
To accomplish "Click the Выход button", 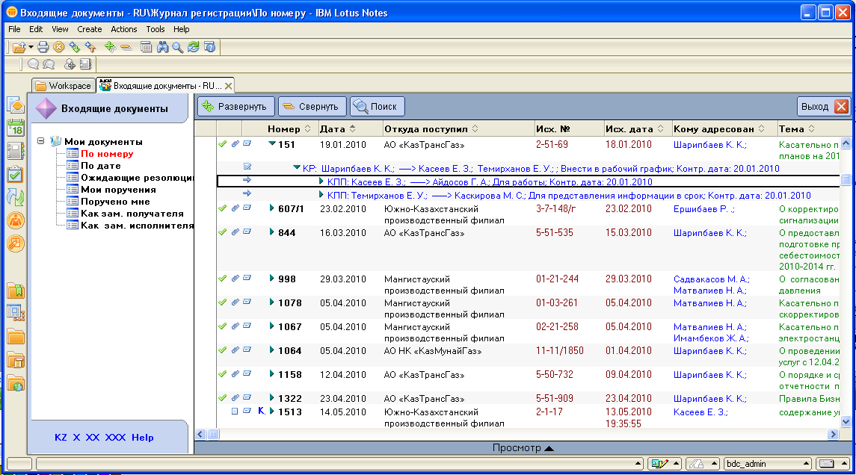I will [x=823, y=107].
